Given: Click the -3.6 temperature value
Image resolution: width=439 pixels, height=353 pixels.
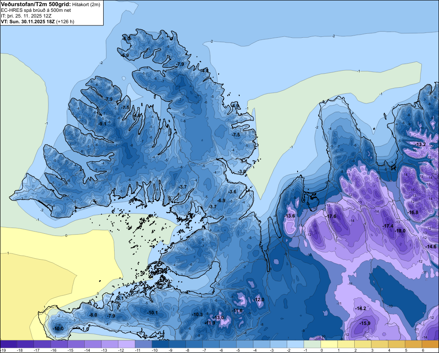Looking at the screenshot, I should click(x=232, y=192).
